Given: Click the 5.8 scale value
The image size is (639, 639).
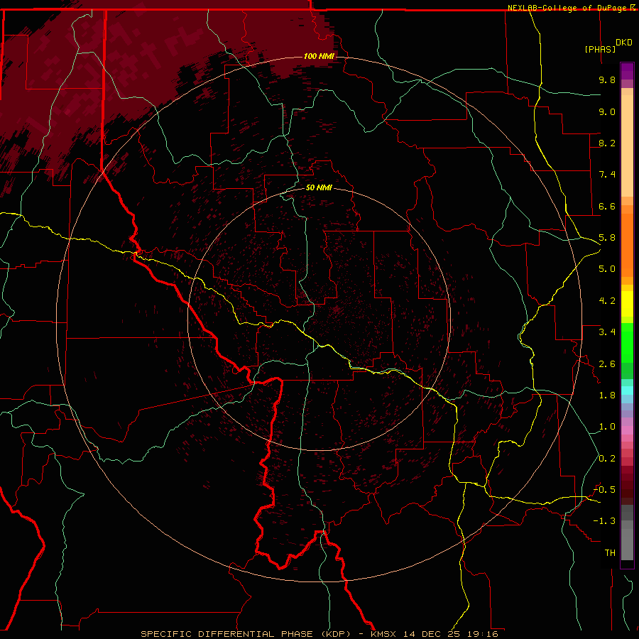Looking at the screenshot, I should (607, 238).
